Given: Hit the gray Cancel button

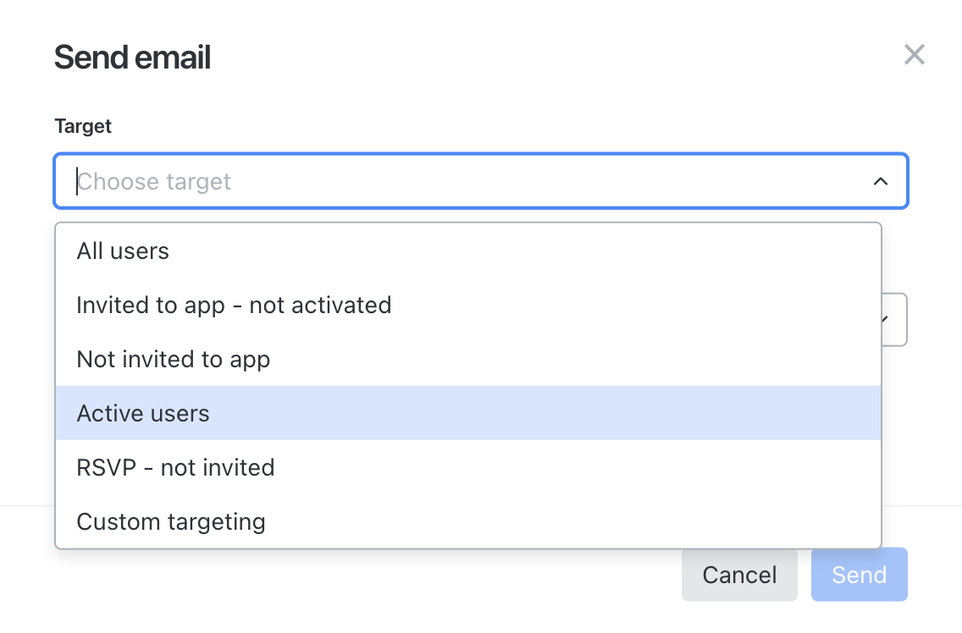Looking at the screenshot, I should (x=739, y=575).
